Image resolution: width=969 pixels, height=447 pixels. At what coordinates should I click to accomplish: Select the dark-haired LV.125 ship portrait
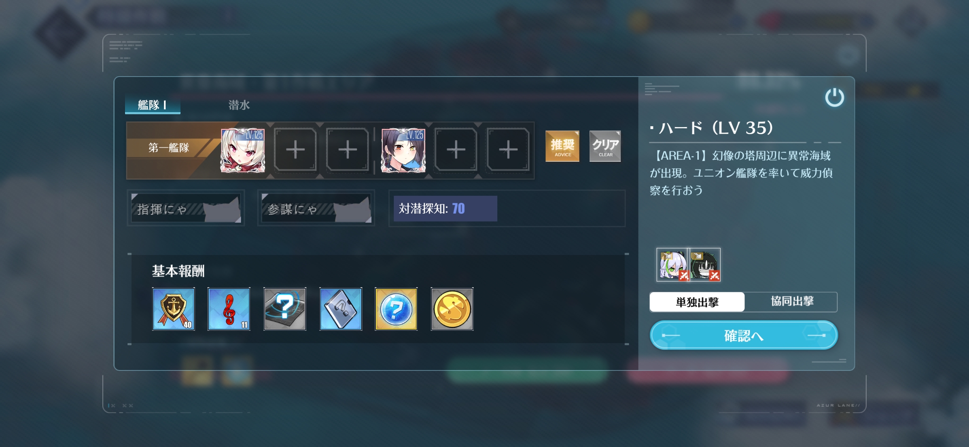coord(403,150)
